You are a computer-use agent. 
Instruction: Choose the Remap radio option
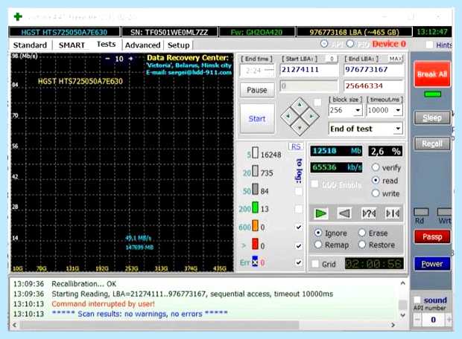[x=318, y=245]
